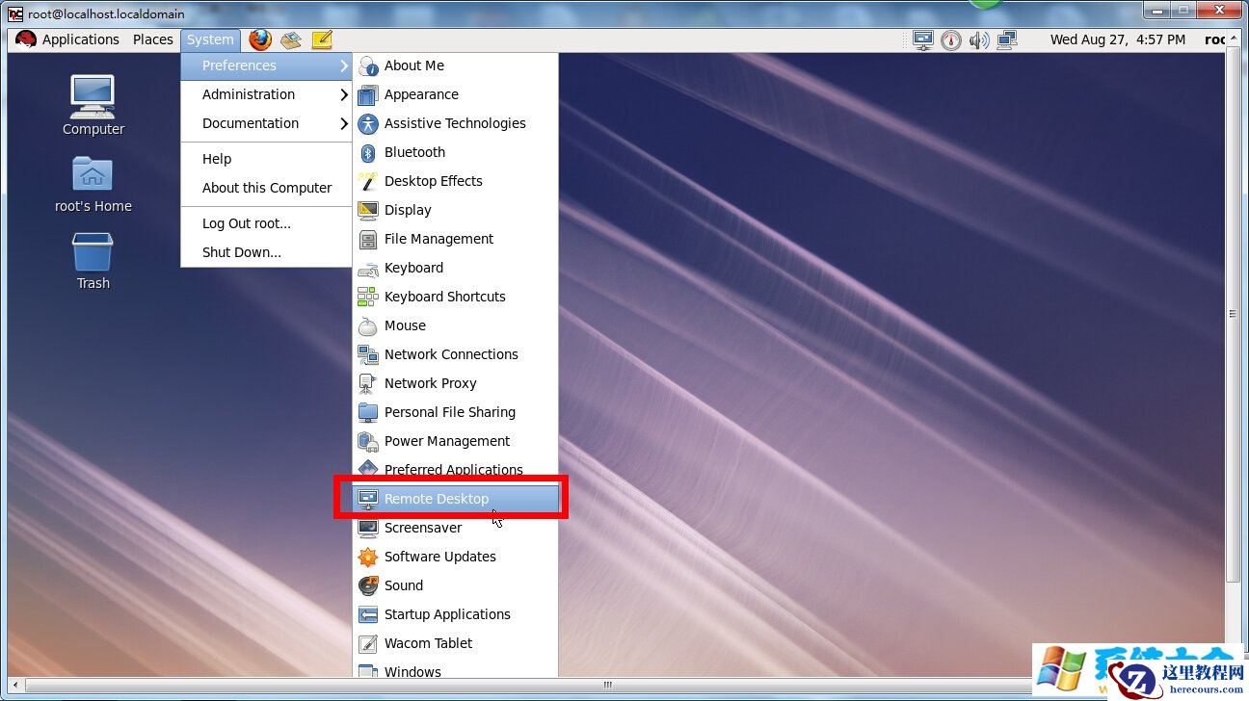Select Log Out root...

point(266,223)
